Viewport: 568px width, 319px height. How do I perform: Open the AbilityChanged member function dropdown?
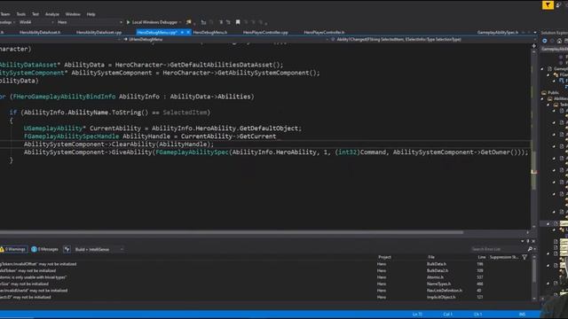coord(431,39)
